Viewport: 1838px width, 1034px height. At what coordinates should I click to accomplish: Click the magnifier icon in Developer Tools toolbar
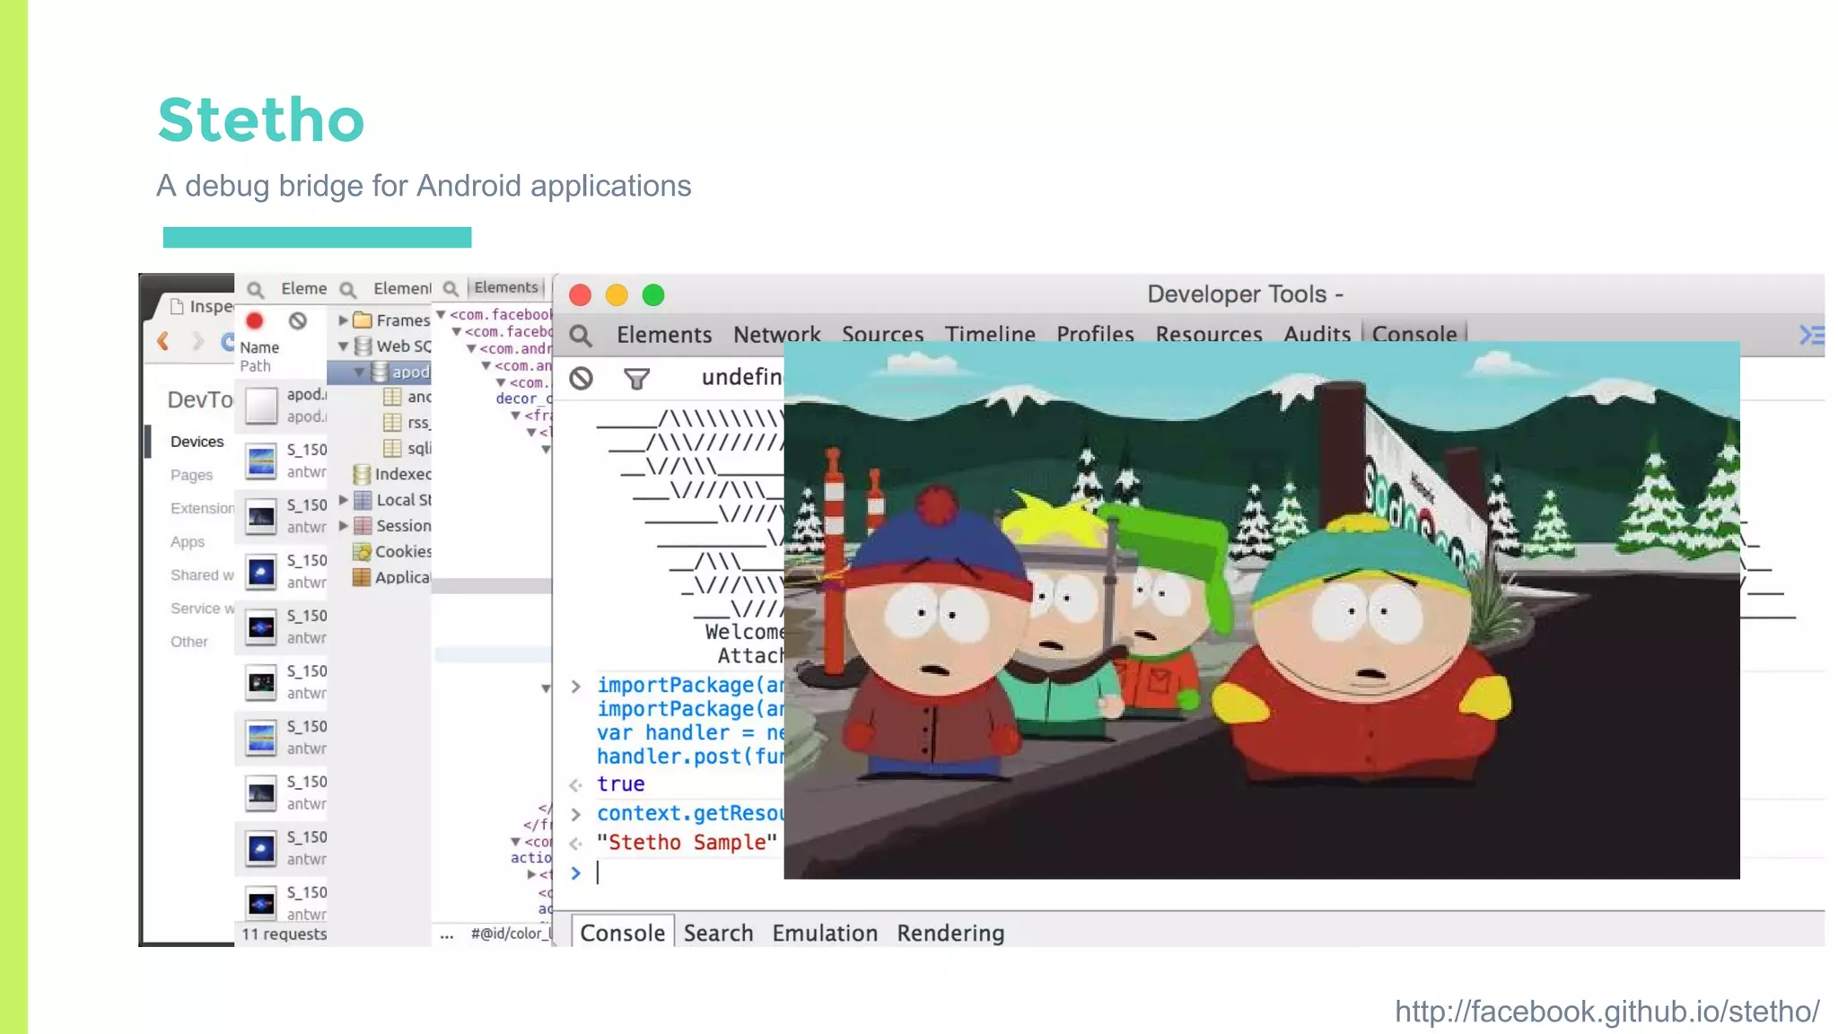[581, 336]
